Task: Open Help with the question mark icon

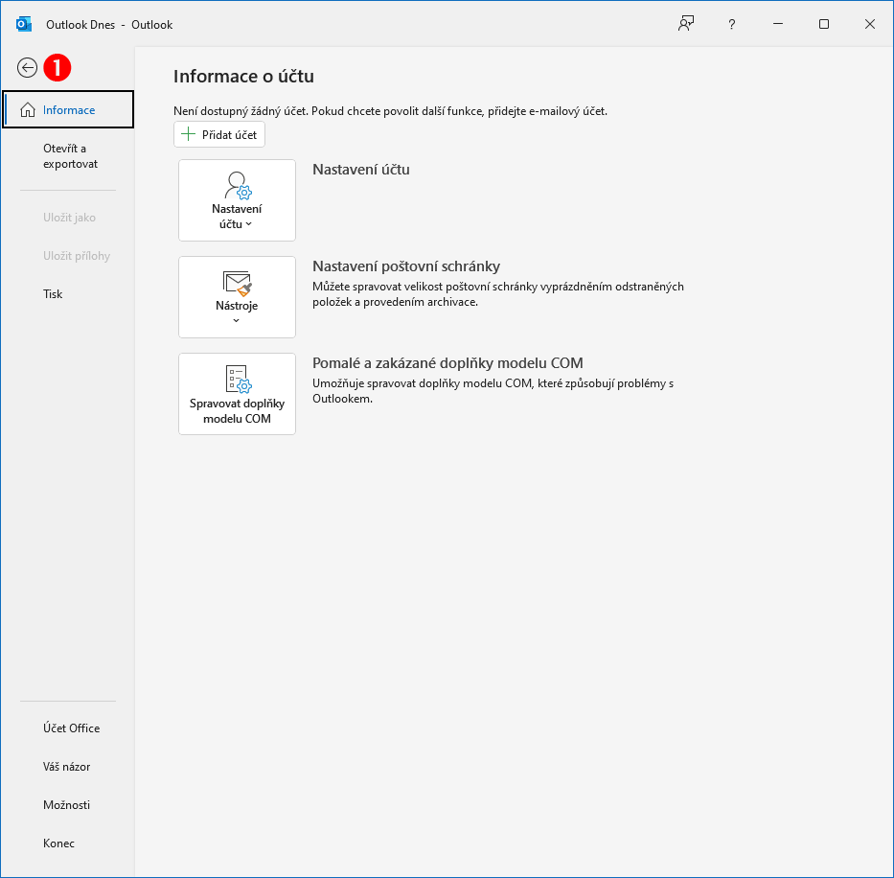Action: click(731, 25)
